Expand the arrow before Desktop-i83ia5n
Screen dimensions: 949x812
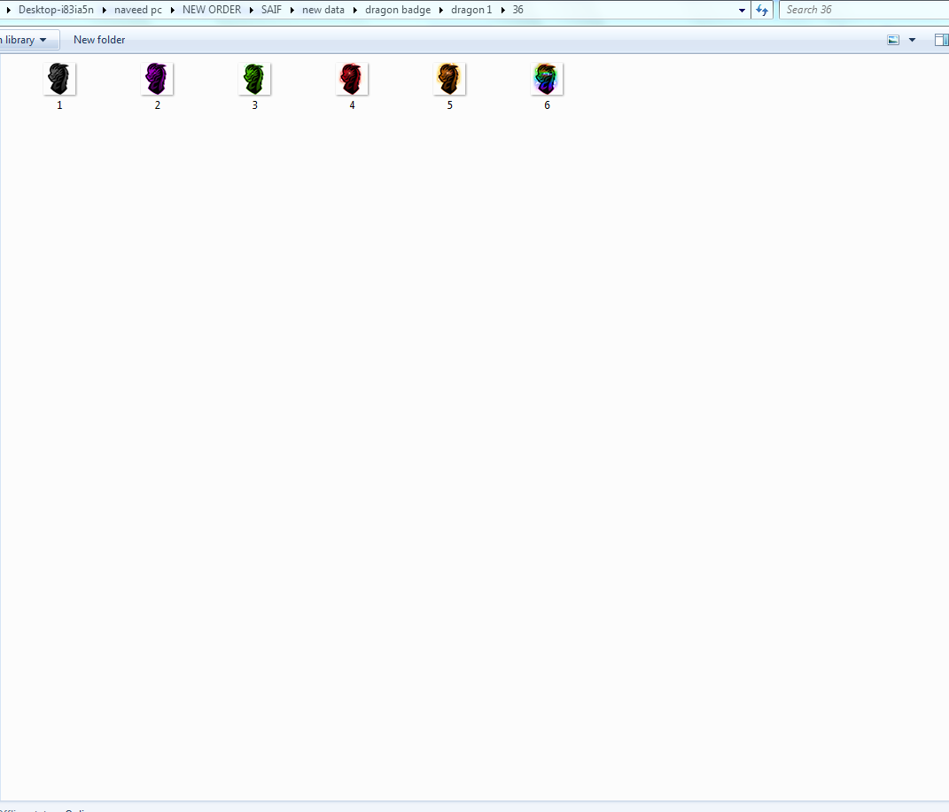[9, 11]
